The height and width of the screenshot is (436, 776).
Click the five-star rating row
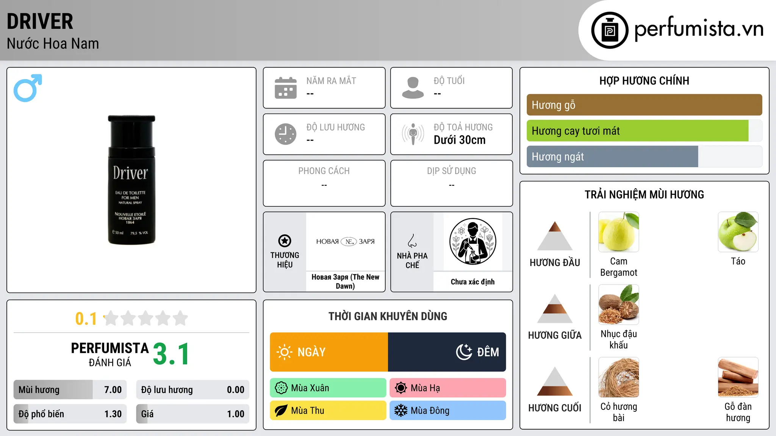point(145,318)
